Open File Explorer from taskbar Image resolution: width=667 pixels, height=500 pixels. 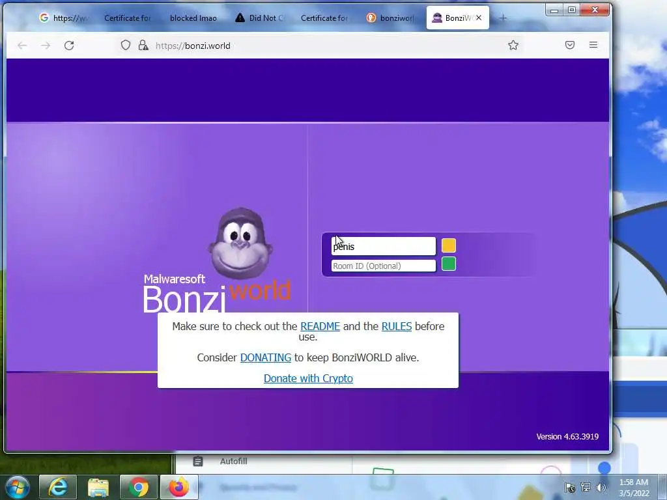coord(98,487)
